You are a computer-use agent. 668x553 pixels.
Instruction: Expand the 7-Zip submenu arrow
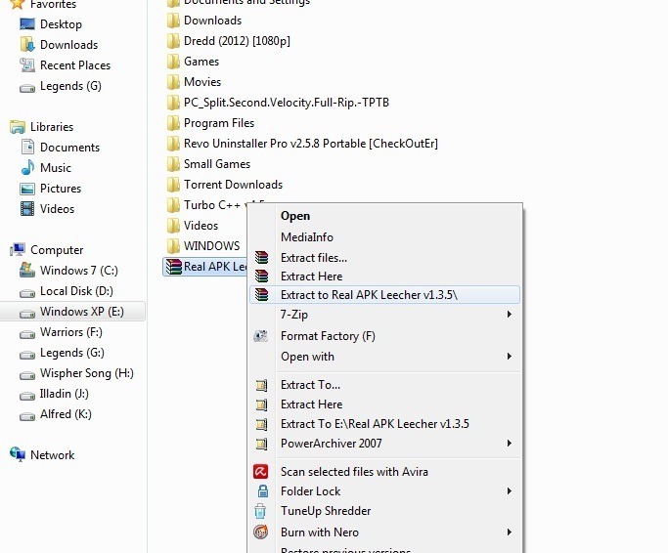(510, 315)
